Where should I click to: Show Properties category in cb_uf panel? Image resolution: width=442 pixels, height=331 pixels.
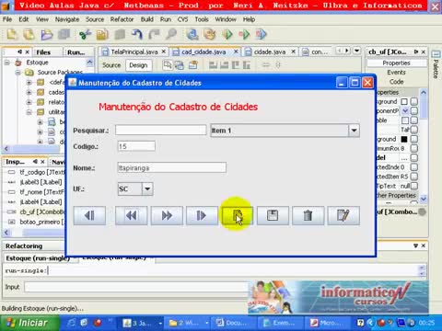(396, 63)
